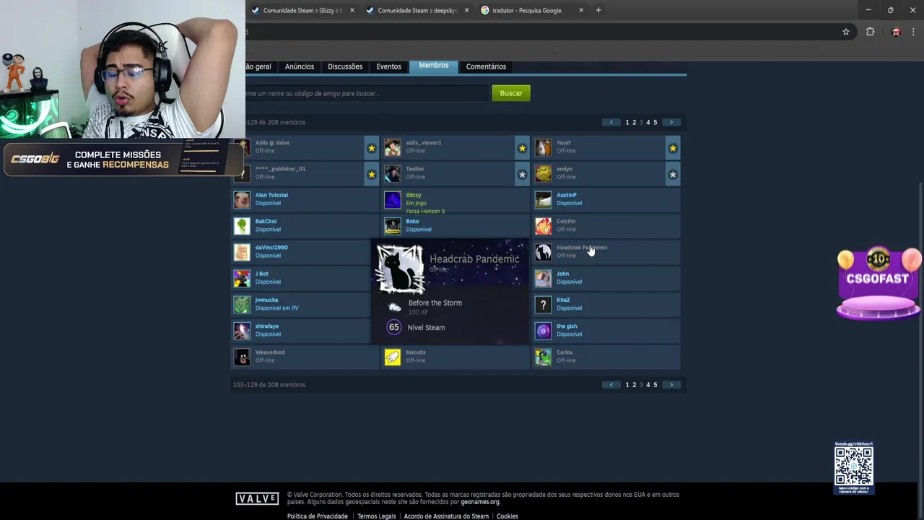Click small Headcrab Pandemic cat avatar in list
This screenshot has height=520, width=924.
coord(544,252)
